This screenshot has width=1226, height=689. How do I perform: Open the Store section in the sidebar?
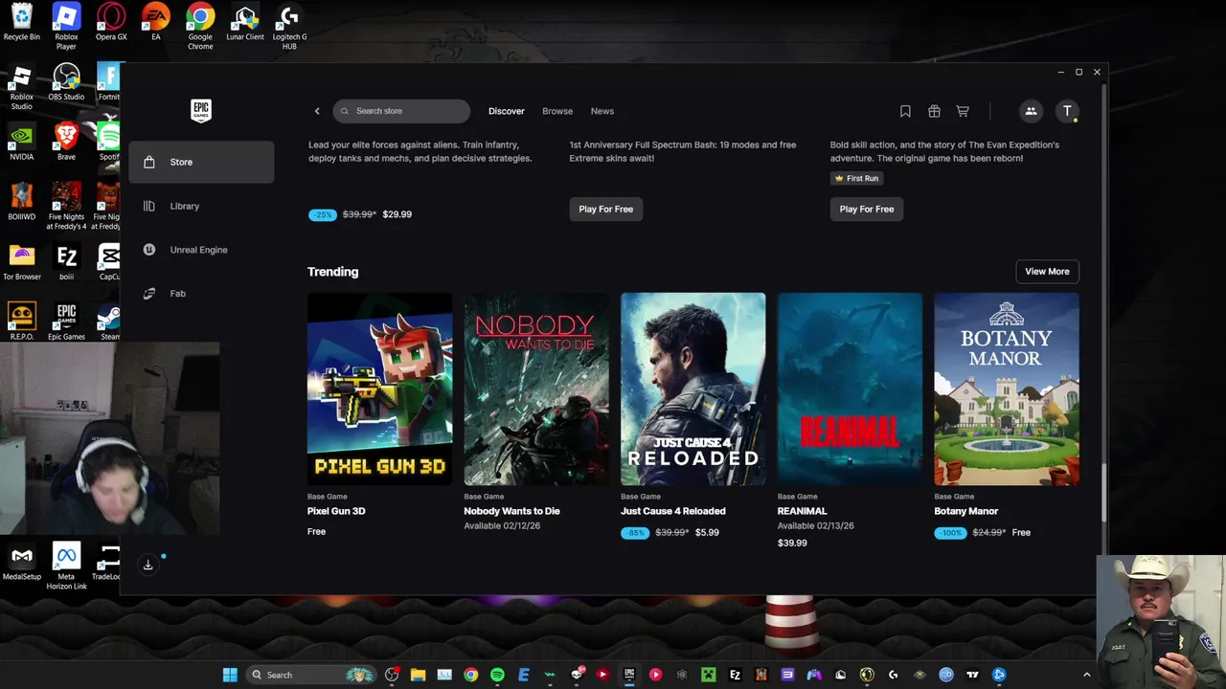point(201,162)
